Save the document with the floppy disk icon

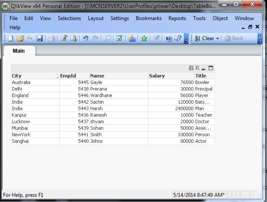pos(40,38)
